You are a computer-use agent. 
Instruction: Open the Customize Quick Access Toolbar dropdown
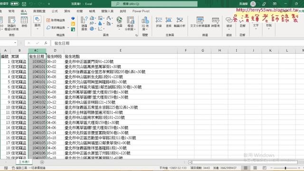(49, 4)
